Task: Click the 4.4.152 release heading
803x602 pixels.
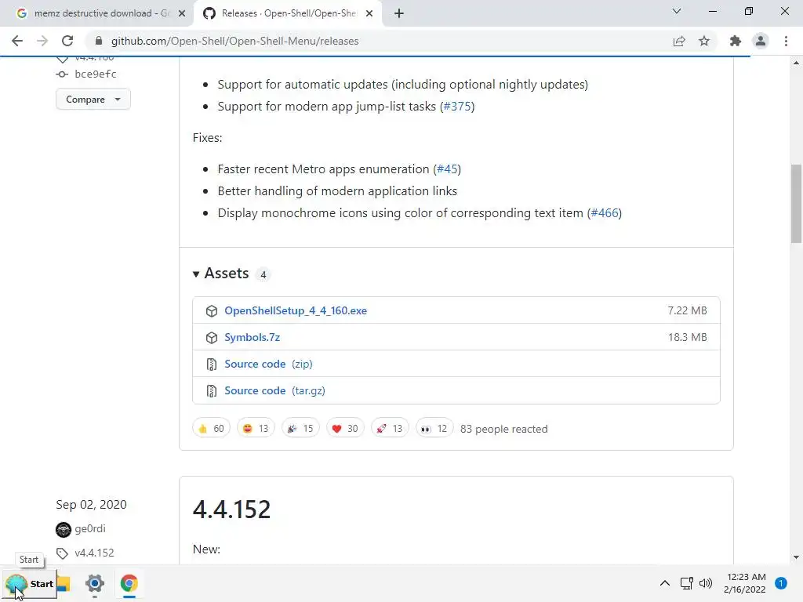Action: tap(231, 510)
